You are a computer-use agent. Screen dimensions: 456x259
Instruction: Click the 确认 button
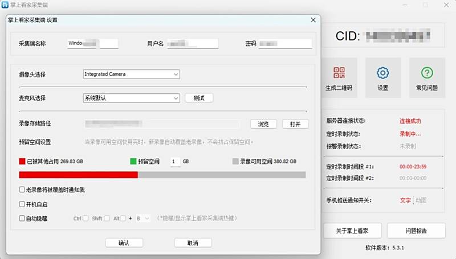[x=124, y=242]
